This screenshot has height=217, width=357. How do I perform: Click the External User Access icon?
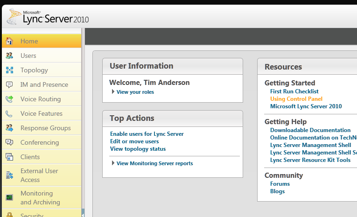click(x=9, y=175)
